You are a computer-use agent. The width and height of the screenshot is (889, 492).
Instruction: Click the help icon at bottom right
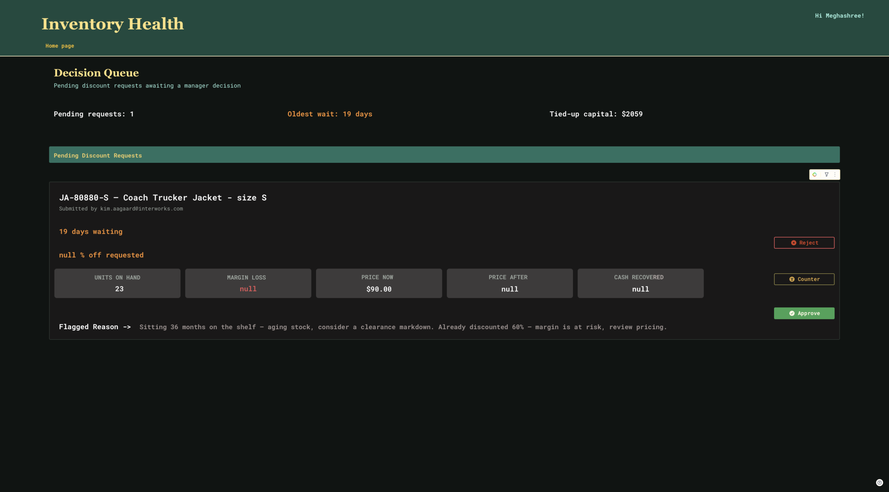[x=879, y=482]
